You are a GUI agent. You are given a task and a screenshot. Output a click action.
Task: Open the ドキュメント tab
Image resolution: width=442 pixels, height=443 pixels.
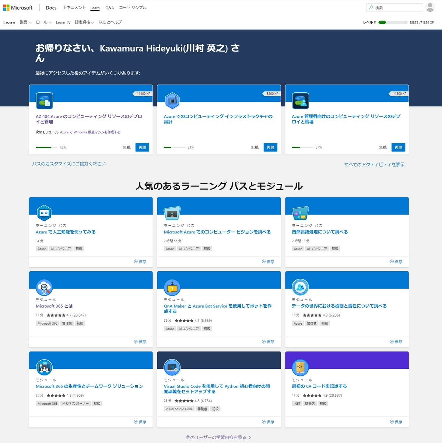(74, 8)
